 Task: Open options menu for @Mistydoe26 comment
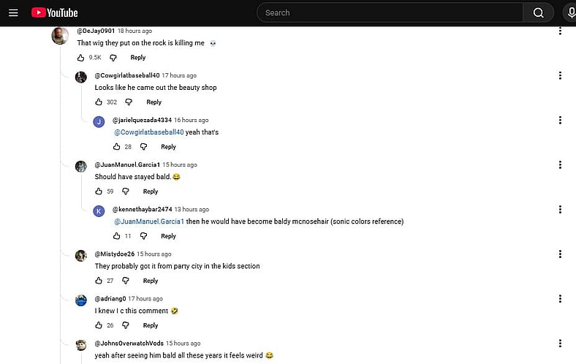(560, 254)
